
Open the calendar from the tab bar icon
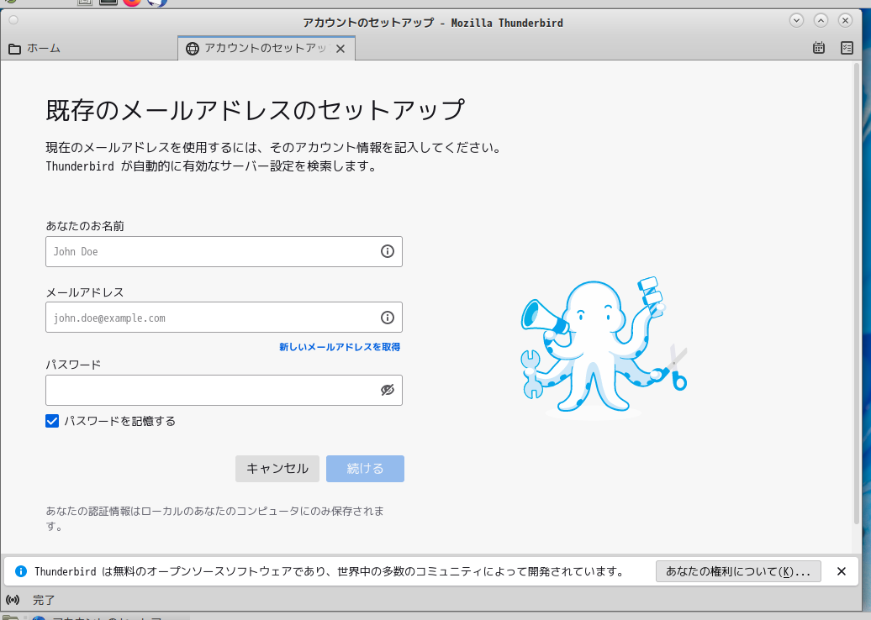pos(819,48)
